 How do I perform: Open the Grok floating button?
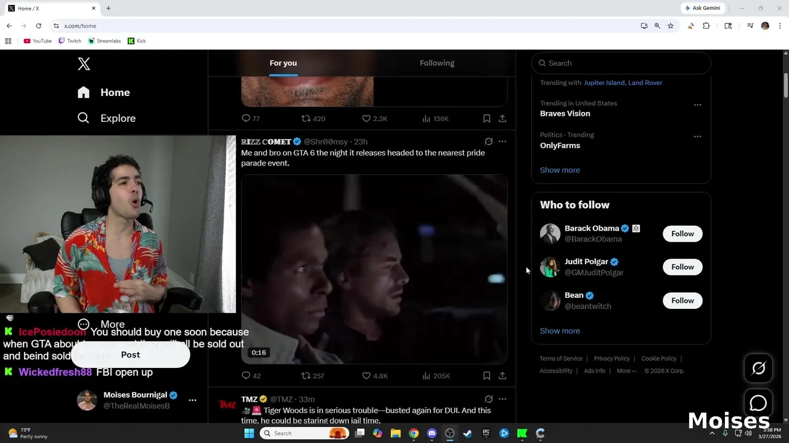(x=758, y=368)
